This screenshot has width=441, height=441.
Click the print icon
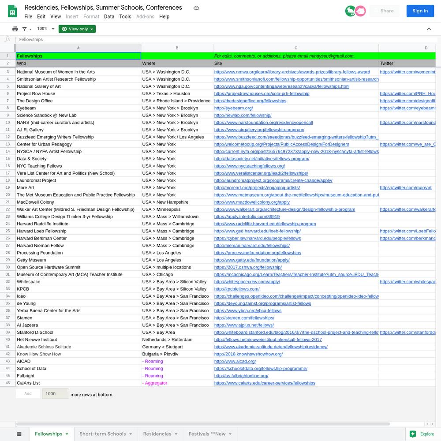(15, 29)
